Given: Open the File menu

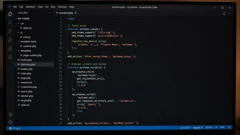Looking at the screenshot, I should [x=15, y=7].
